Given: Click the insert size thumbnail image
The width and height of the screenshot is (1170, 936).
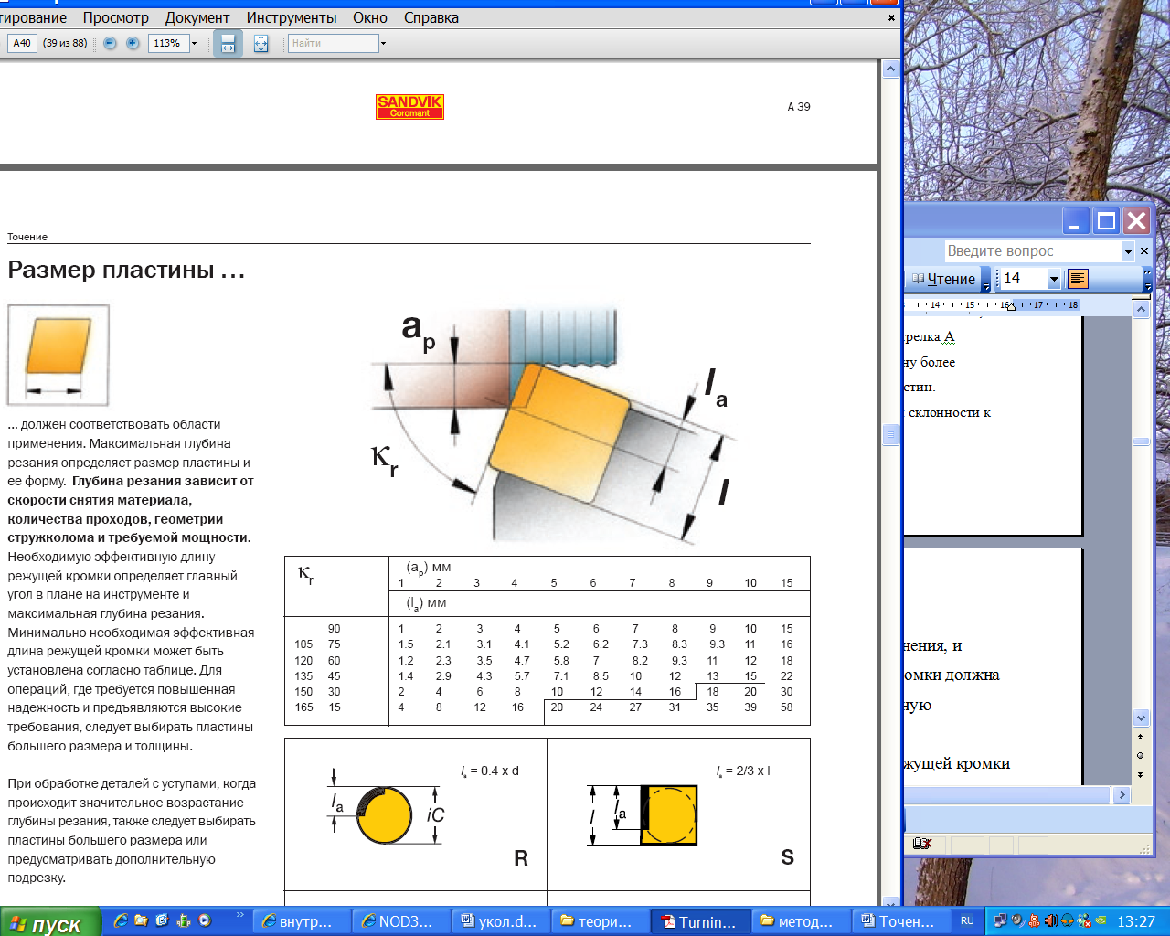Looking at the screenshot, I should (x=58, y=355).
